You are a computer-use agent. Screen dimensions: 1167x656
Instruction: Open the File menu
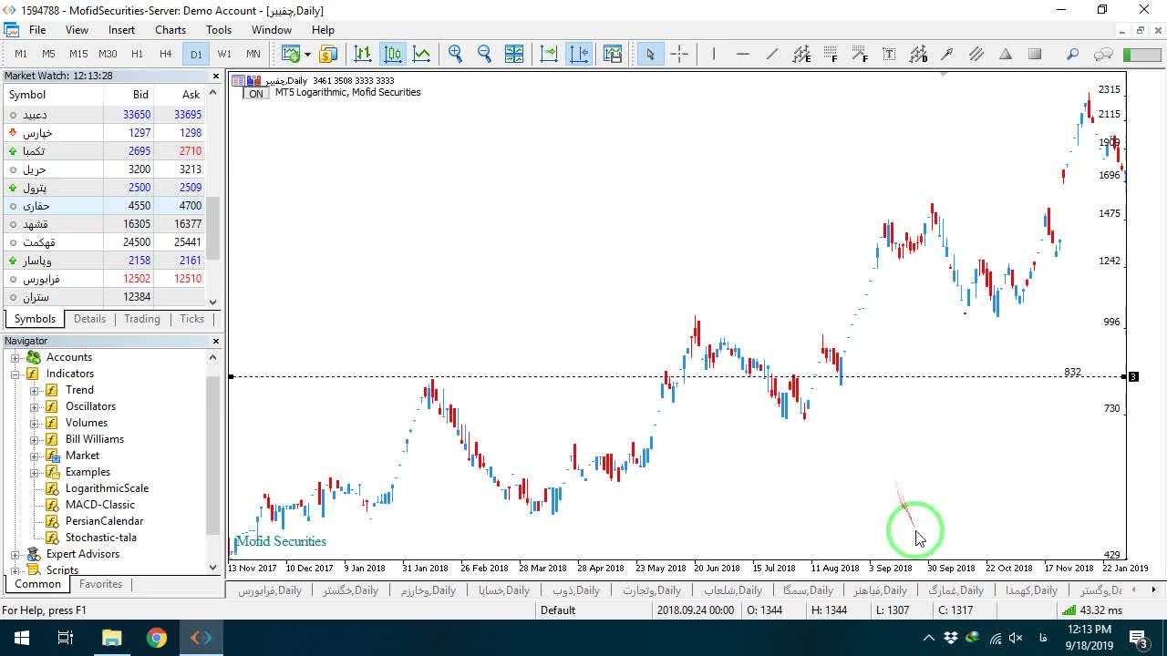click(x=37, y=30)
